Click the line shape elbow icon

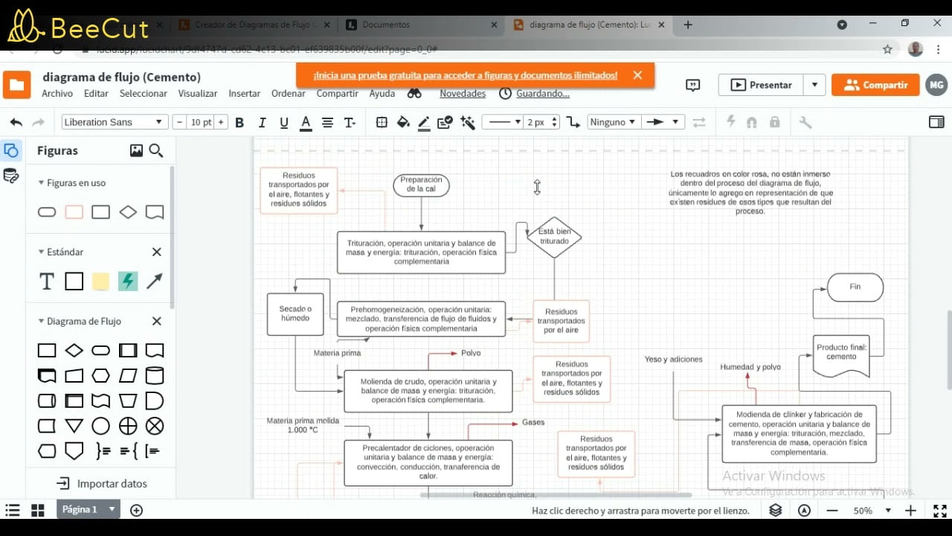click(573, 122)
